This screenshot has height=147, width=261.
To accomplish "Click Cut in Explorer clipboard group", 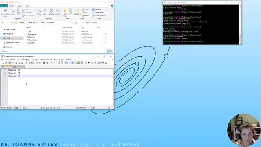I will pyautogui.click(x=24, y=10).
